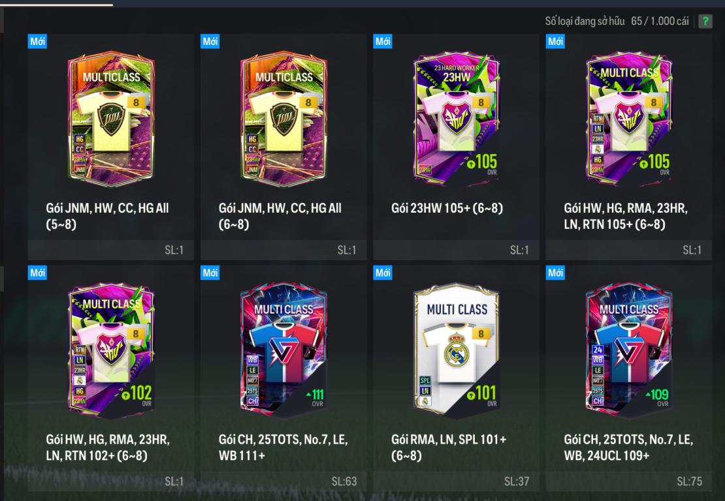Click 'Gói CH, 25TOTS, No.7, LE, WB 111+' label
This screenshot has height=501, width=725.
(283, 448)
